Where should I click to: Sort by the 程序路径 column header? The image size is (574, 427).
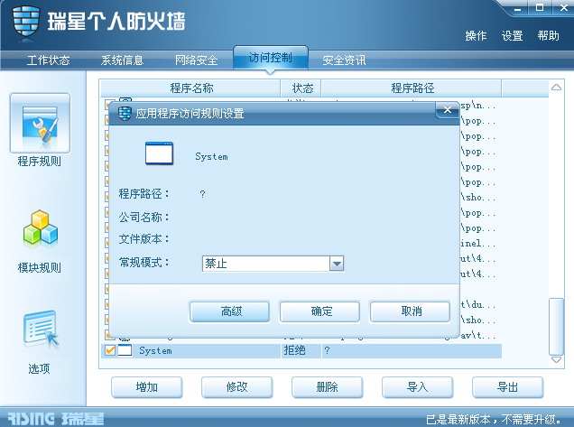point(412,88)
